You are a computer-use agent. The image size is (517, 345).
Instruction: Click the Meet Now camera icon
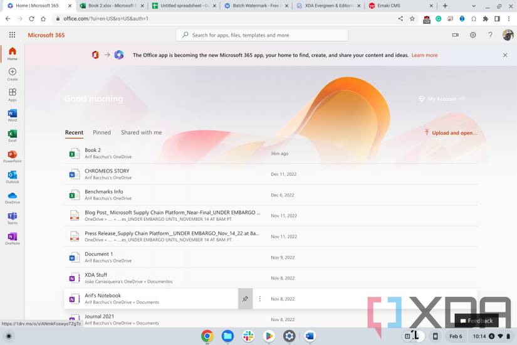coord(456,34)
